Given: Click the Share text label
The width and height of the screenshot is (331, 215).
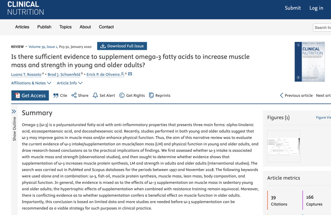Looking at the screenshot, I should (83, 96).
